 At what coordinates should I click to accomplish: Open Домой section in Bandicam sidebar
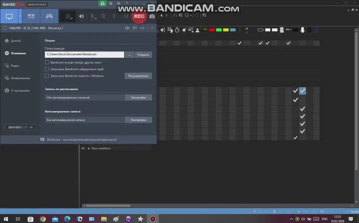pos(13,41)
